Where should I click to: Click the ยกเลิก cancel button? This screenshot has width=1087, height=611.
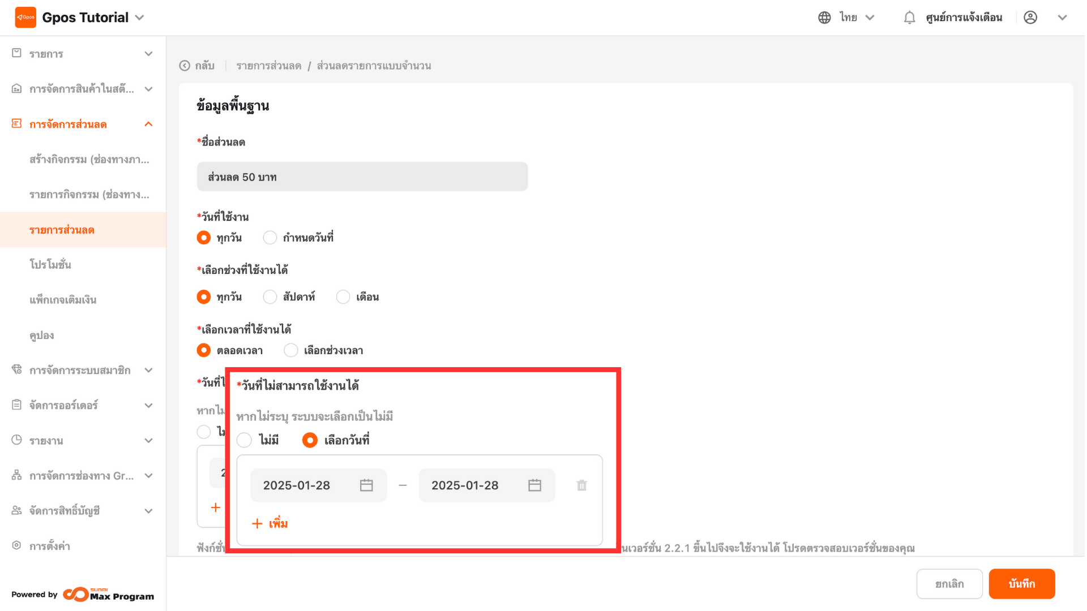(x=949, y=584)
